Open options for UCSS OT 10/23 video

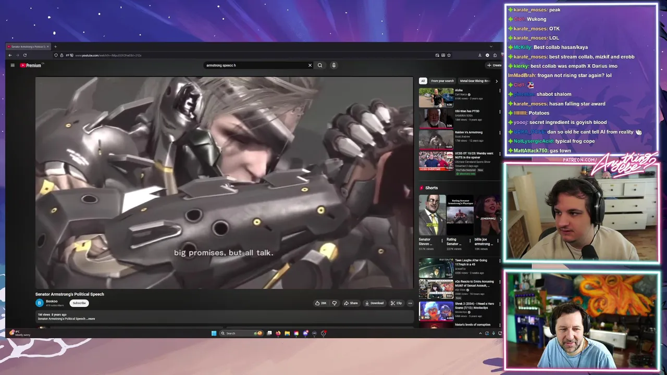[x=500, y=154]
